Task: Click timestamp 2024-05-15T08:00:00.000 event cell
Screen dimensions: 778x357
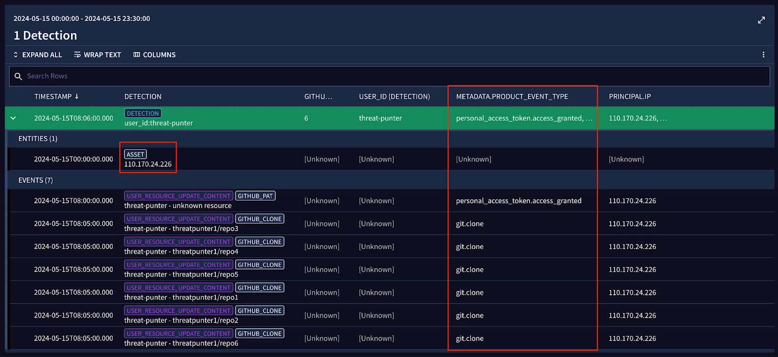Action: click(x=73, y=201)
